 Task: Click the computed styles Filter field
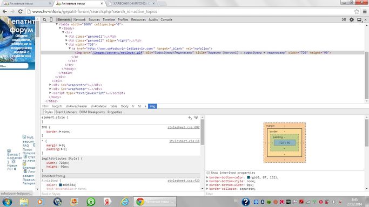coord(285,194)
